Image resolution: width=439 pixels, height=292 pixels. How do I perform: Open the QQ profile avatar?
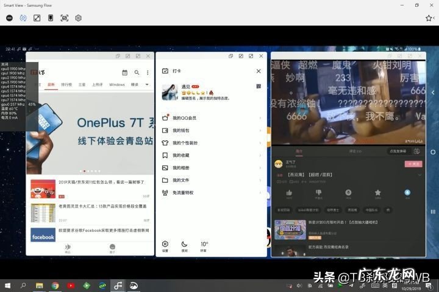tap(170, 92)
